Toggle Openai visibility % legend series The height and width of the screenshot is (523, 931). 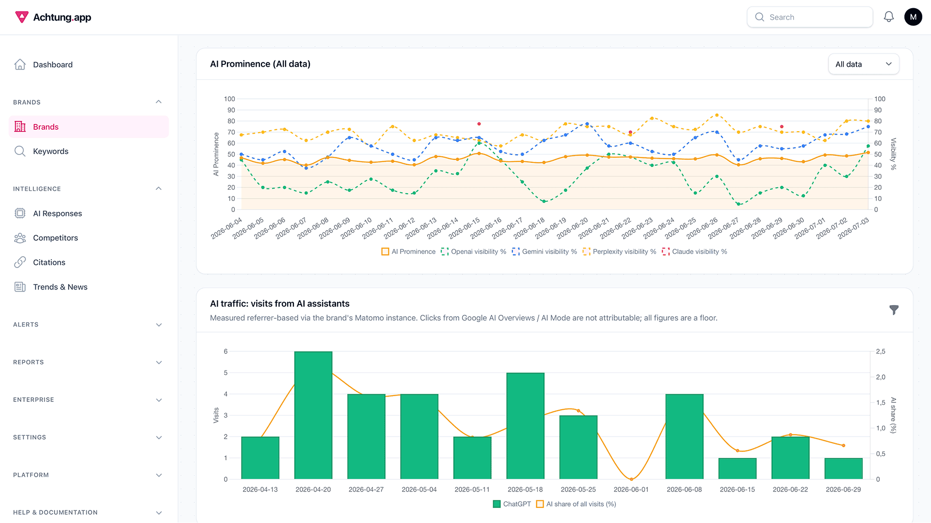(x=473, y=252)
